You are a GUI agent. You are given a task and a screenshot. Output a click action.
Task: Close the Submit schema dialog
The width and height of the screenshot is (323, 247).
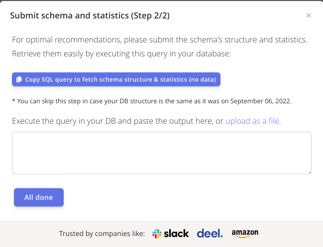(x=309, y=15)
